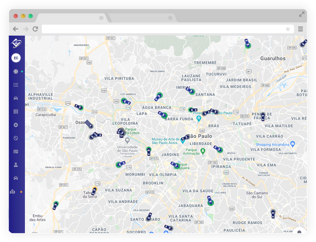316x242 pixels.
Task: Select the vehicle marker at Imirim
Action: (x=190, y=90)
